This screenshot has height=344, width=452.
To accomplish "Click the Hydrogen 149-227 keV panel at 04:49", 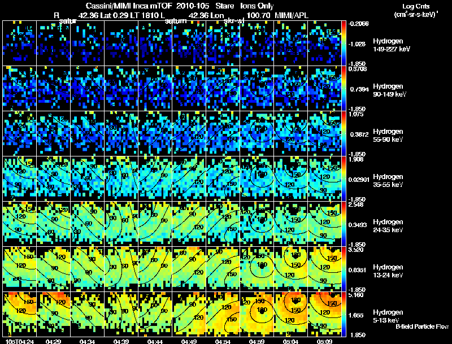I will [x=189, y=43].
